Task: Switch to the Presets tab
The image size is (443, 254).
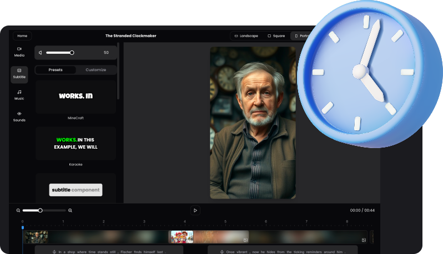Action: [x=56, y=70]
